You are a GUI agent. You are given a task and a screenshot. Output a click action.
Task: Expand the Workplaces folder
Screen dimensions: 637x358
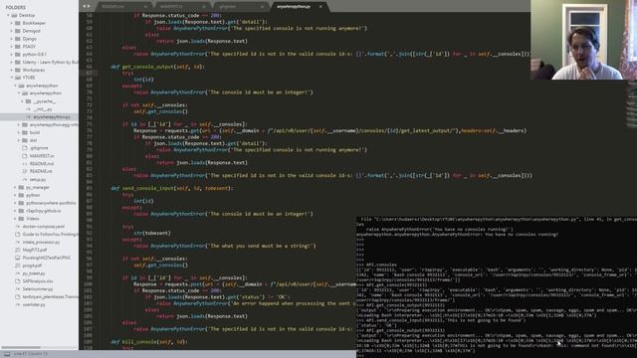(x=12, y=70)
